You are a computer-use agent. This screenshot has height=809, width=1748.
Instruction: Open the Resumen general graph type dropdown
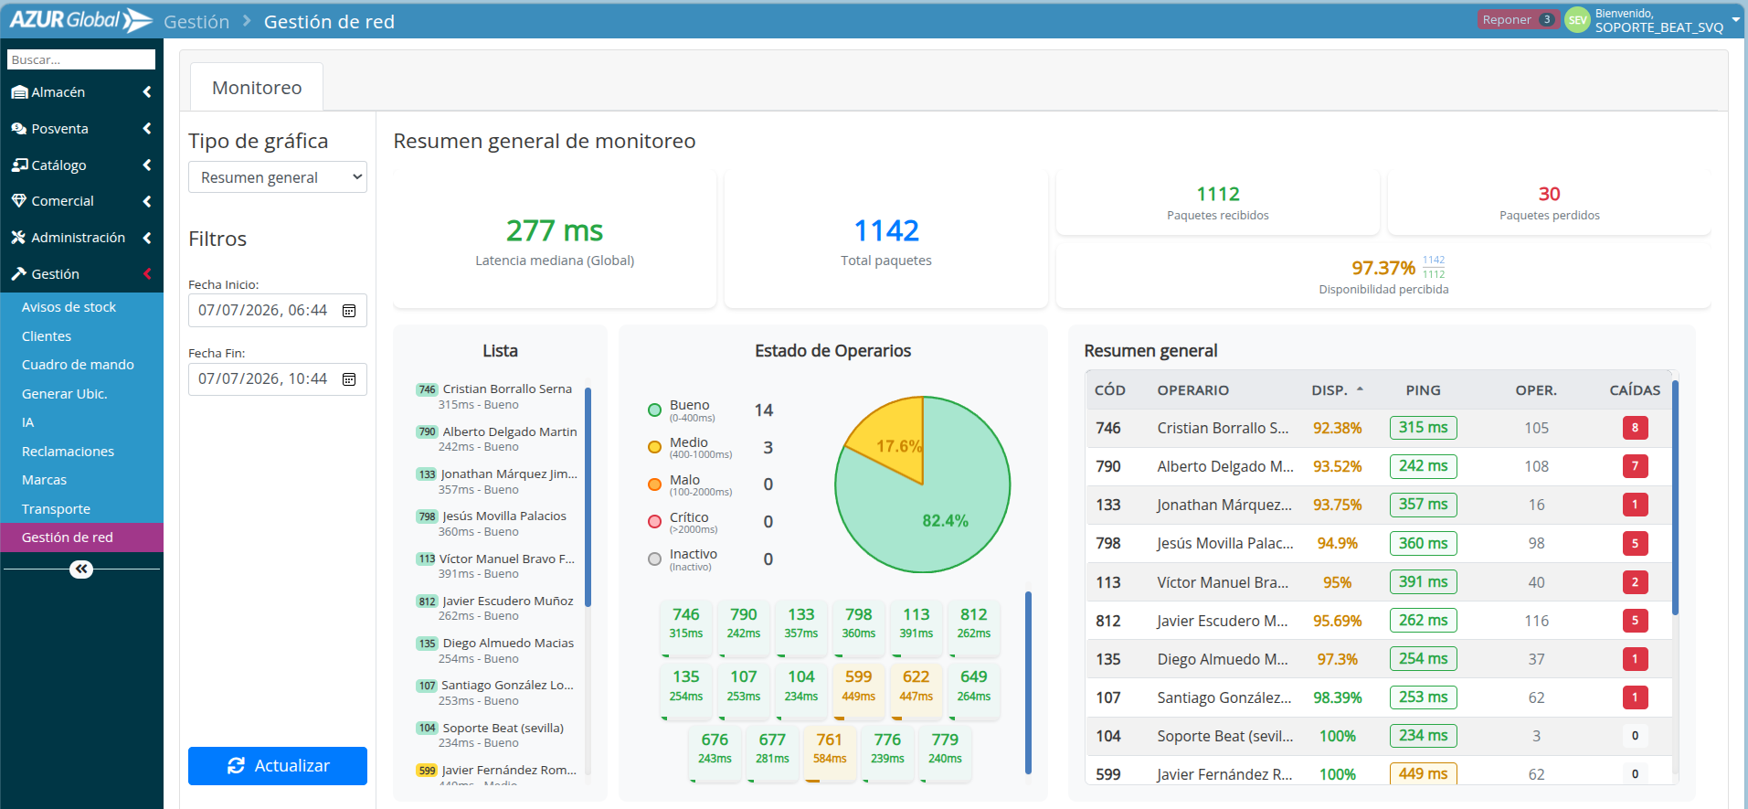pyautogui.click(x=278, y=177)
